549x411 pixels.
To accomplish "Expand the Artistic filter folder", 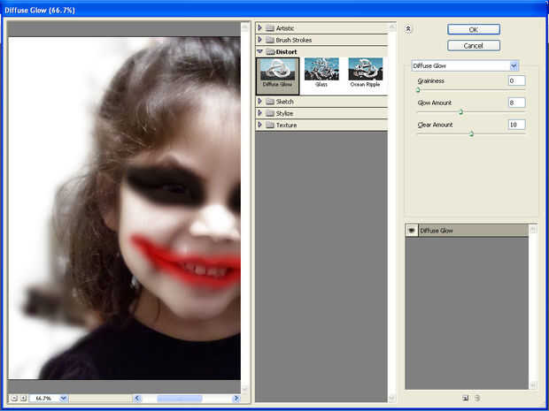I will (x=259, y=27).
